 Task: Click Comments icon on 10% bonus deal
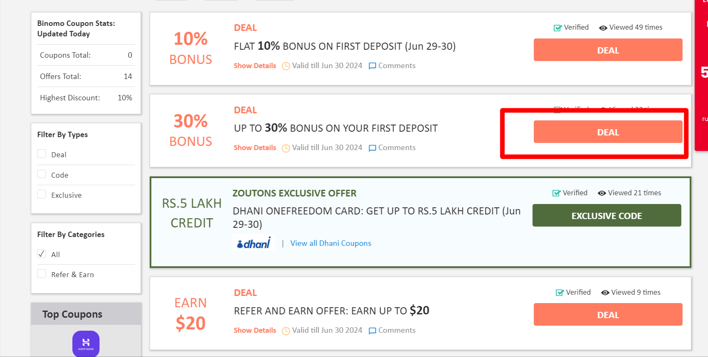tap(372, 66)
